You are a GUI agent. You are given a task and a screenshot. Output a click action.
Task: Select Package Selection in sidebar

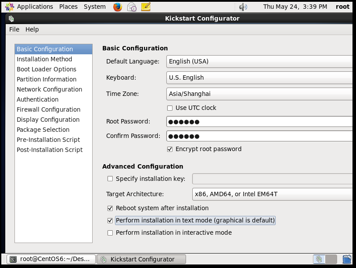tap(54, 130)
